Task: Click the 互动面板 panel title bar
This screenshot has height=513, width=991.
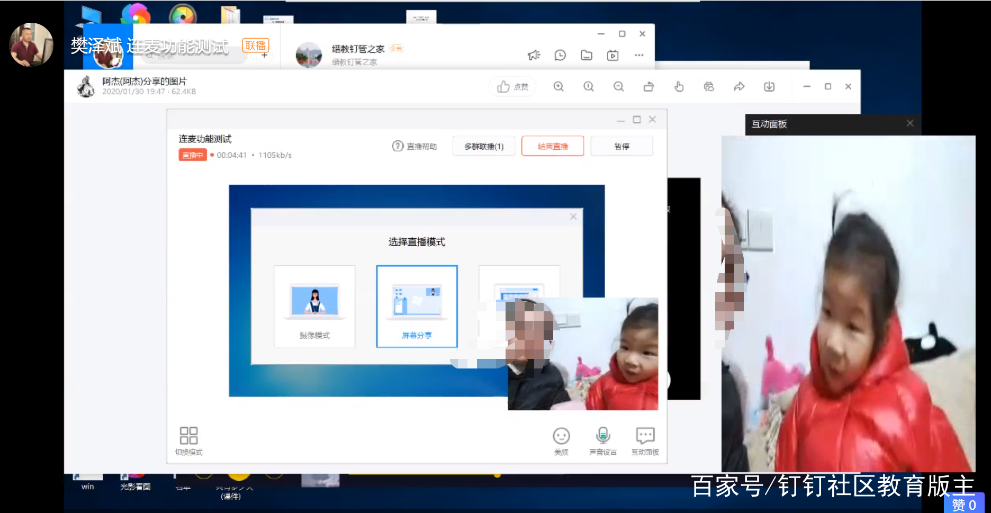Action: point(833,124)
